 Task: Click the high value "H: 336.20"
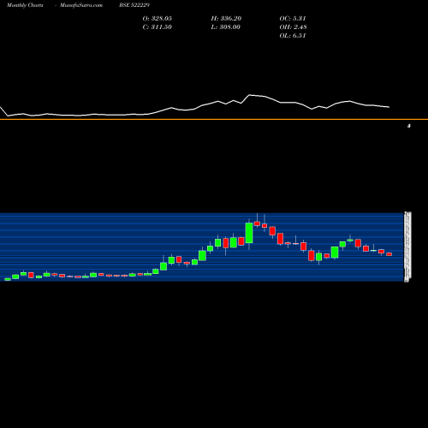226,19
